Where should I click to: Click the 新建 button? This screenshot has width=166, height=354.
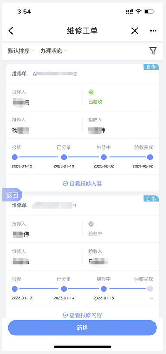82,328
